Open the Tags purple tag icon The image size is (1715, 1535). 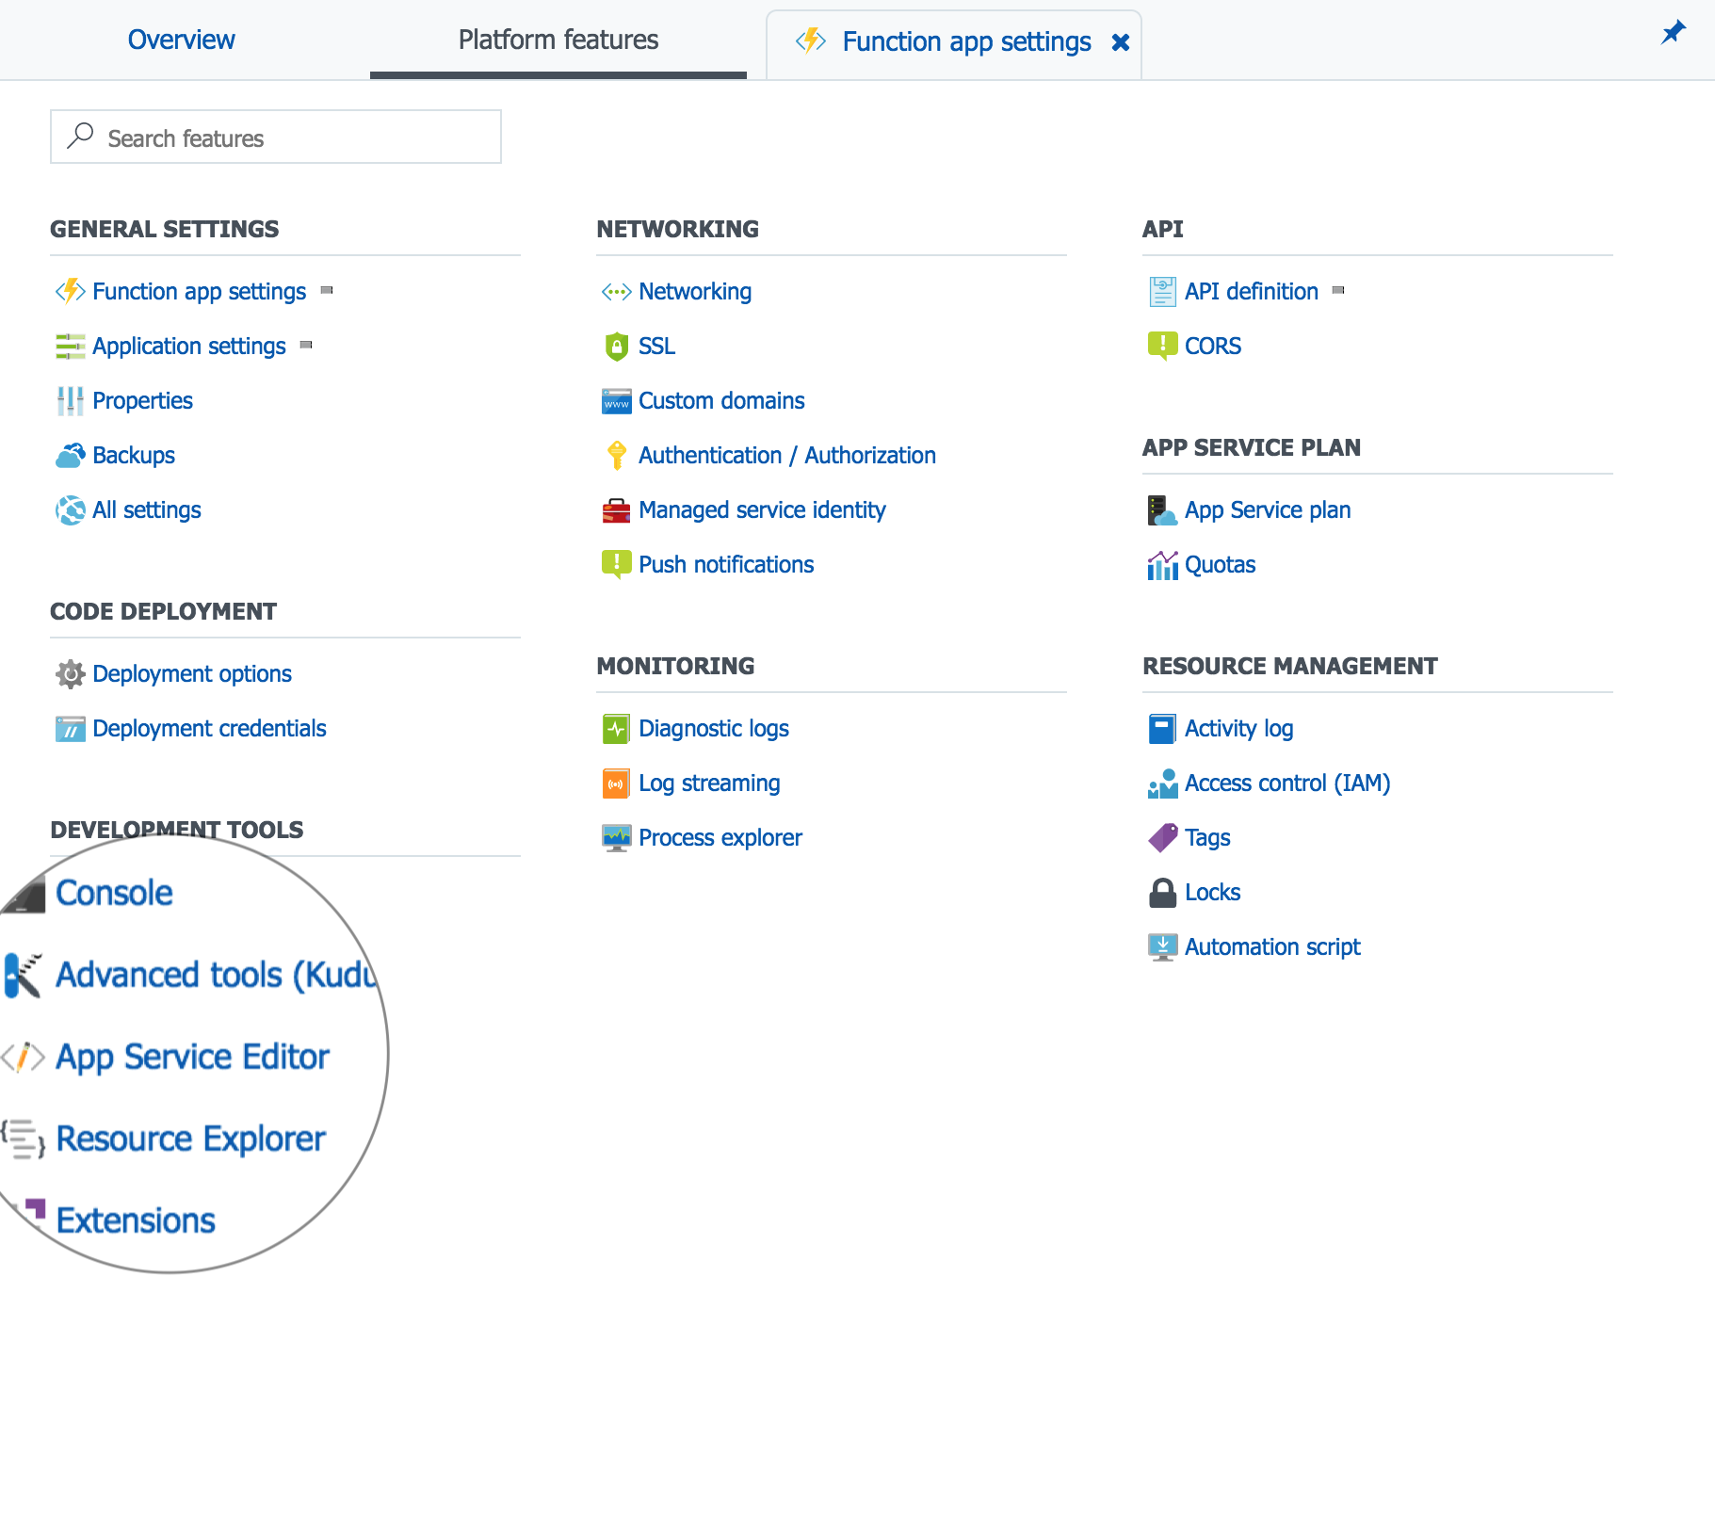click(1162, 837)
